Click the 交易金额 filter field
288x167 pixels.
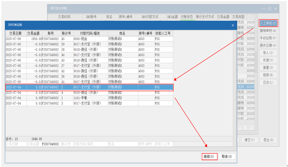point(34,144)
